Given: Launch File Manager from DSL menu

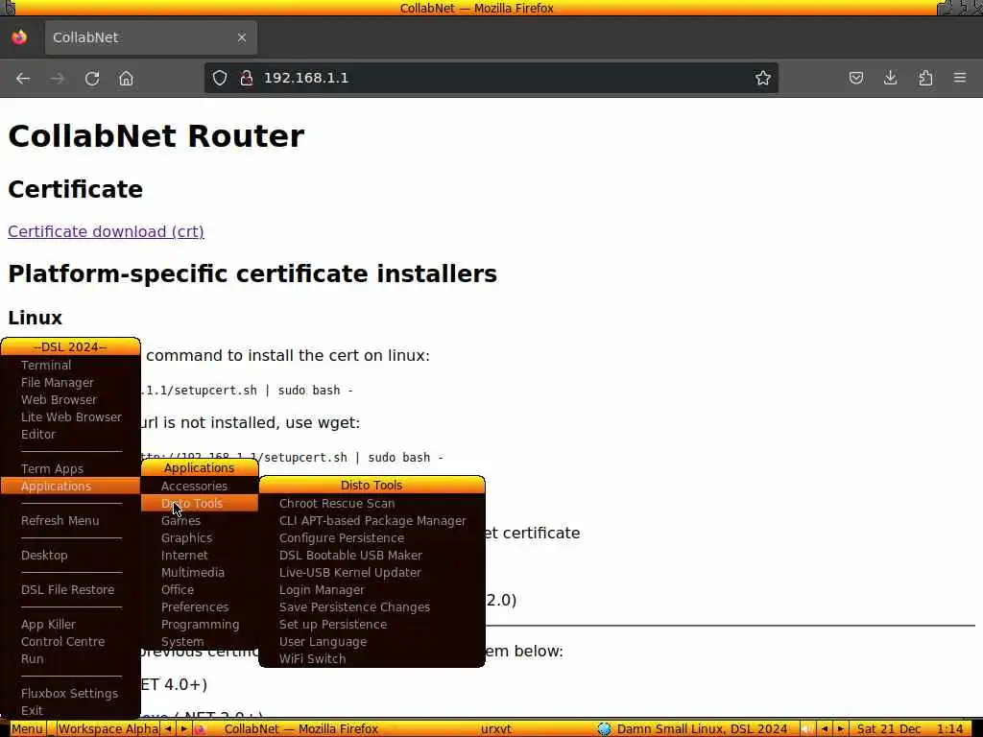Looking at the screenshot, I should point(70,382).
